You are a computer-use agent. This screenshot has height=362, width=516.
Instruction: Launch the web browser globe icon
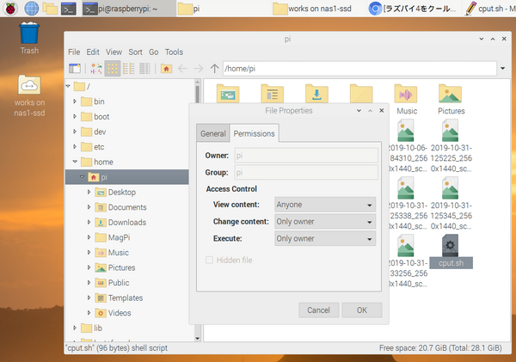coord(31,9)
